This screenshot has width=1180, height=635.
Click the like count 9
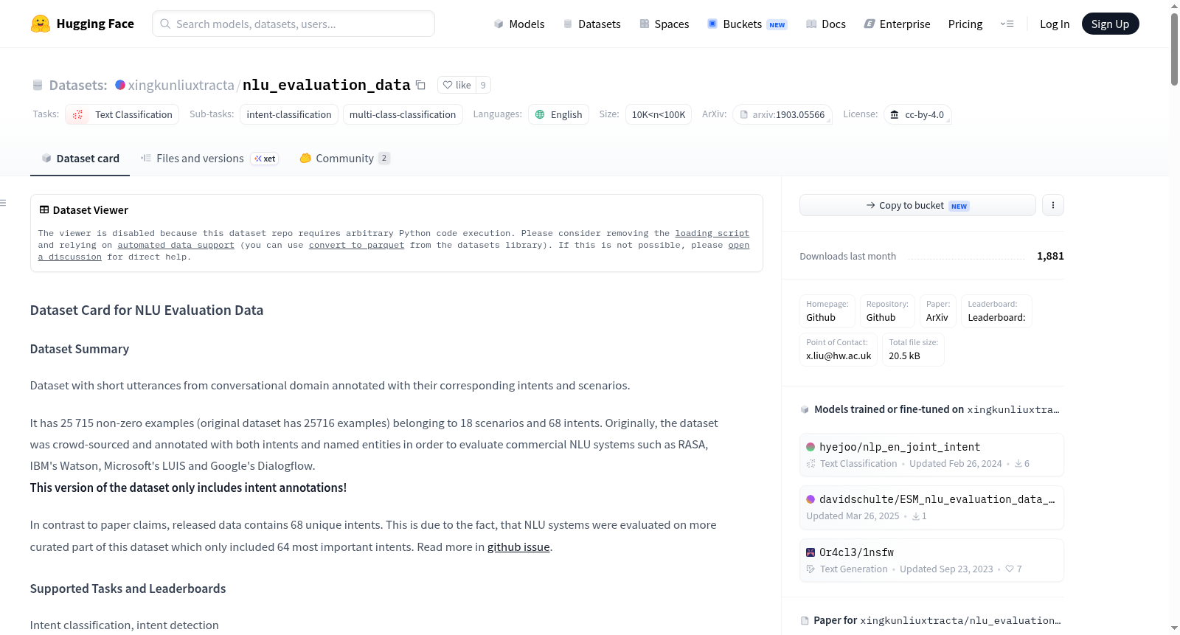pos(483,85)
